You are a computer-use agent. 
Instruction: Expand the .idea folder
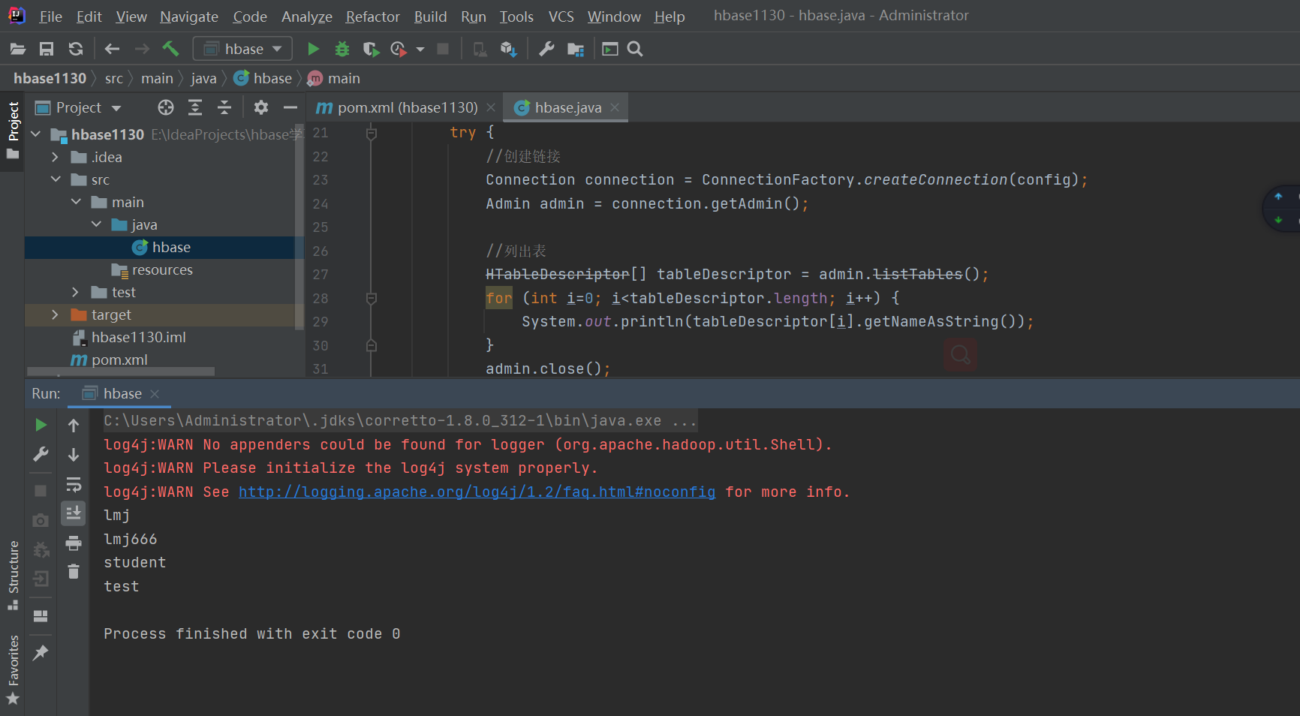pyautogui.click(x=55, y=157)
